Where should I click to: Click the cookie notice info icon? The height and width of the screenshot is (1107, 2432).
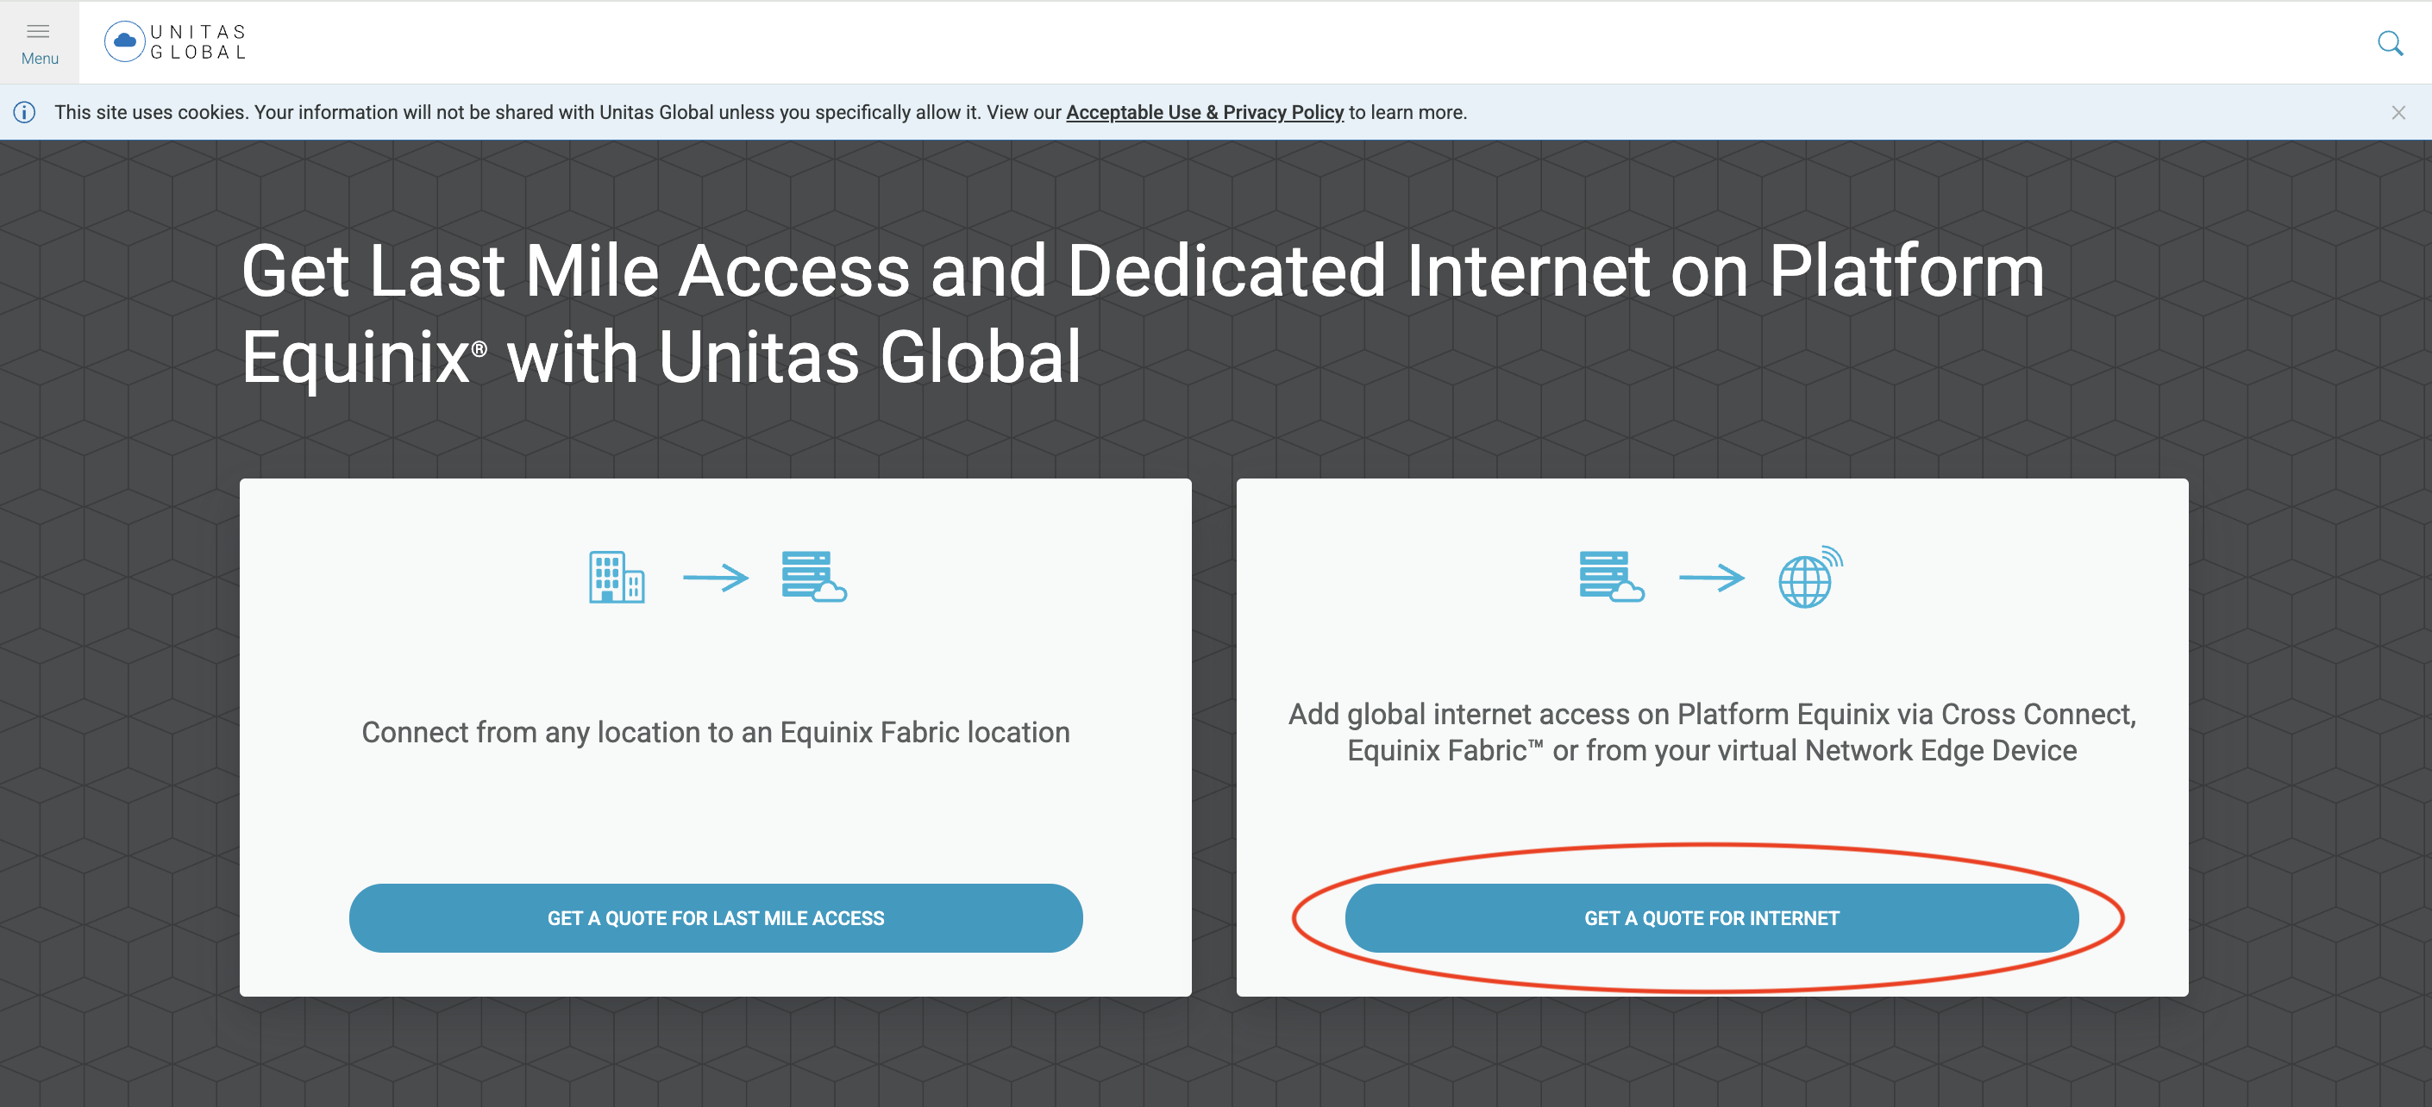click(x=24, y=112)
